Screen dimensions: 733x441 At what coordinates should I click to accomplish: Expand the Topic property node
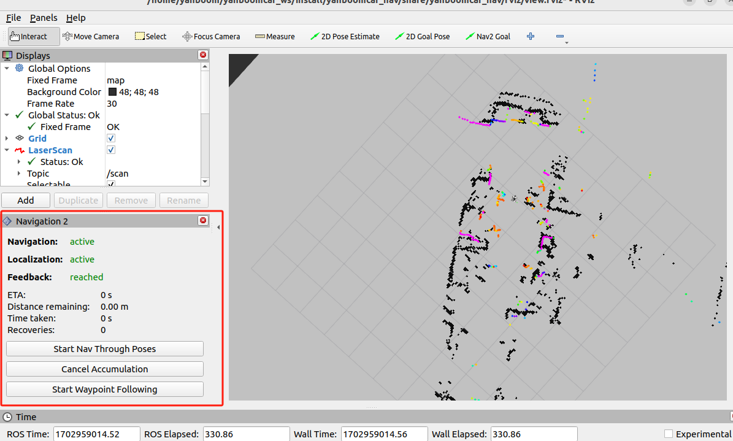click(18, 174)
